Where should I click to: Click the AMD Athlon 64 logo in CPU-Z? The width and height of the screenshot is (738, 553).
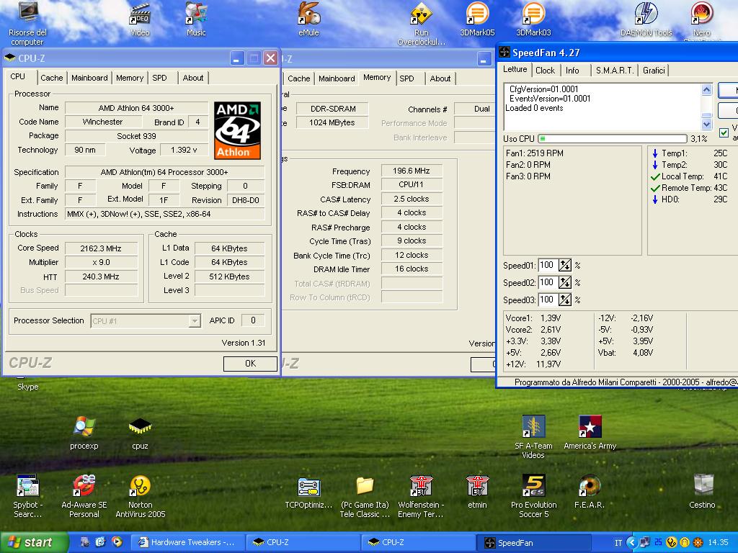[x=237, y=130]
